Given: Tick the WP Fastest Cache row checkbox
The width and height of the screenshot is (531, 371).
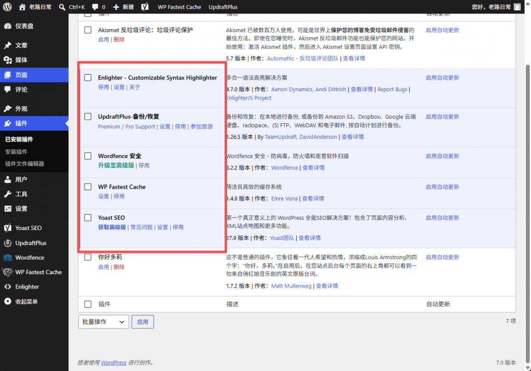Looking at the screenshot, I should tap(88, 187).
